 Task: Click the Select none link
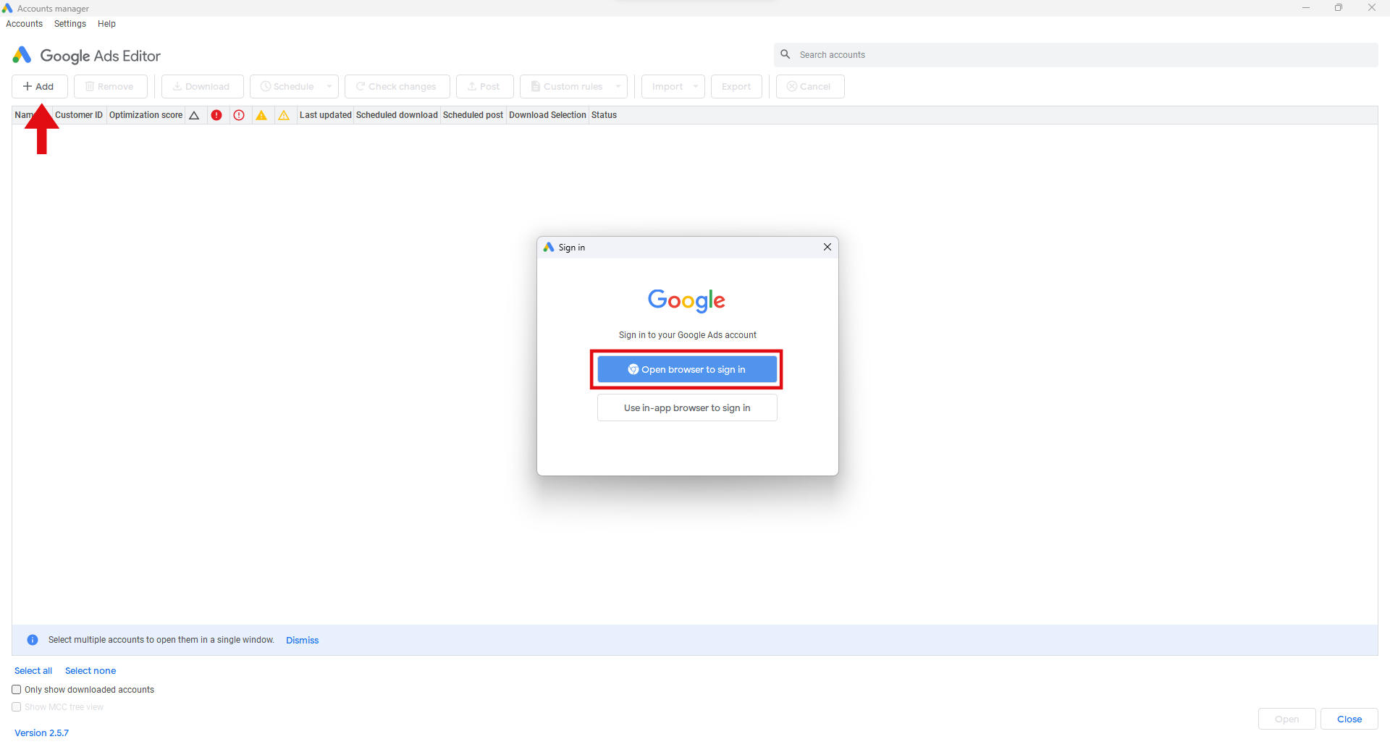pyautogui.click(x=90, y=671)
